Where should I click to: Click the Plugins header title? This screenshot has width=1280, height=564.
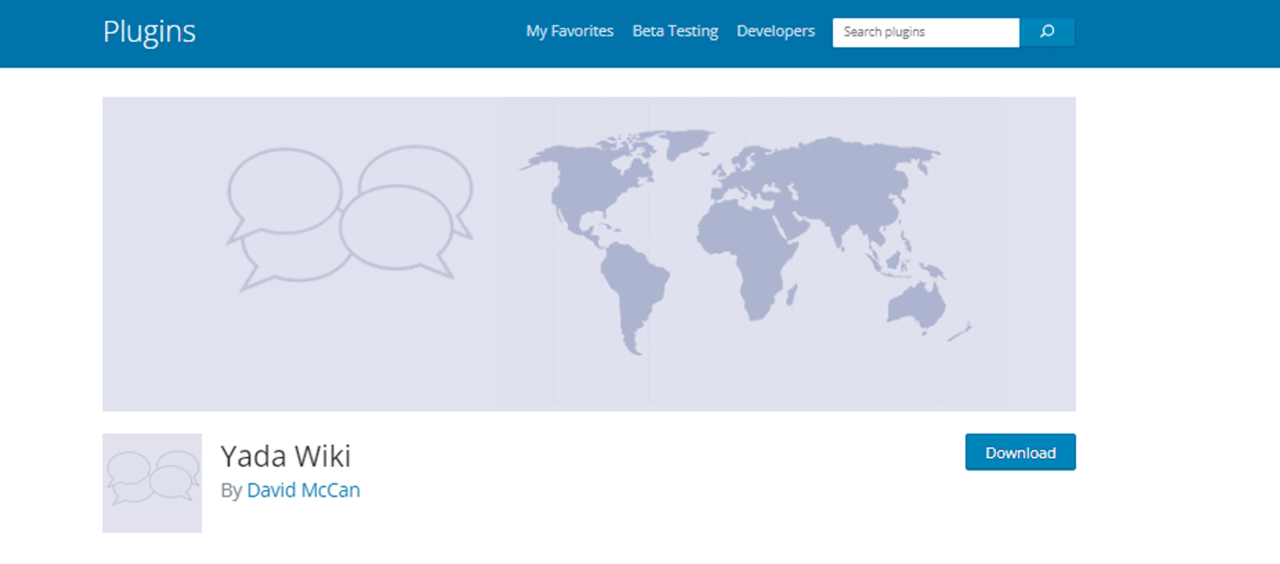149,31
